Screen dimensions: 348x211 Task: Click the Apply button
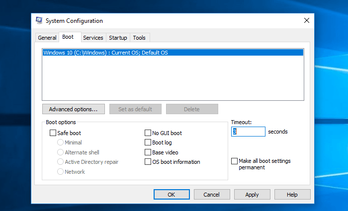coord(252,195)
